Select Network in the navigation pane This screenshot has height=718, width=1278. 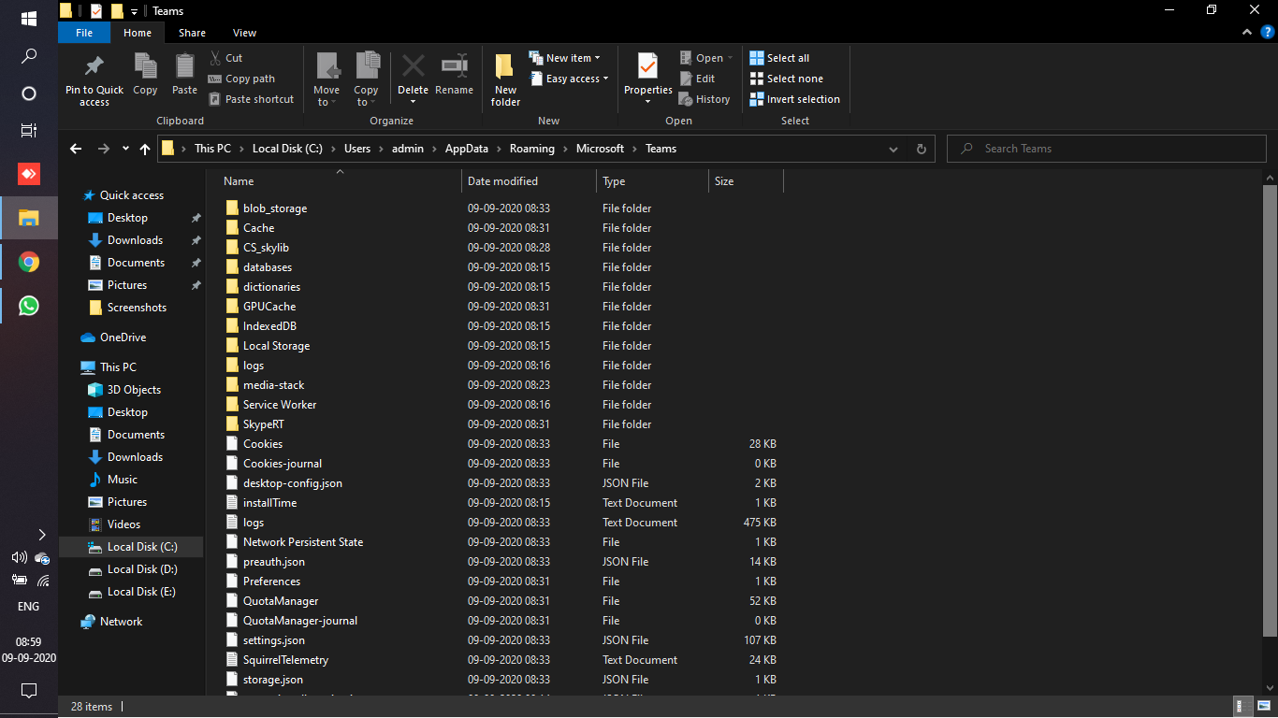coord(121,622)
